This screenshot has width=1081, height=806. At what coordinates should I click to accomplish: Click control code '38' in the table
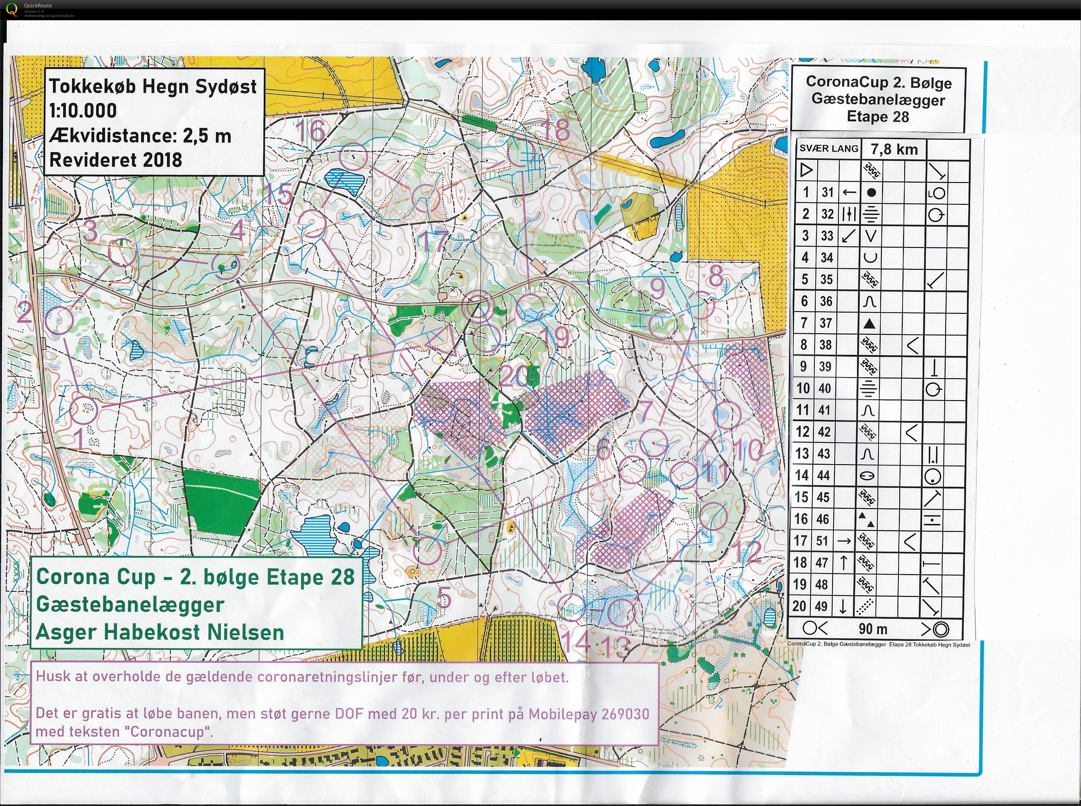(x=825, y=344)
